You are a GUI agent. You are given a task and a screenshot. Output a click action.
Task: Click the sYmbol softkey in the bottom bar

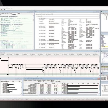tap(17, 99)
